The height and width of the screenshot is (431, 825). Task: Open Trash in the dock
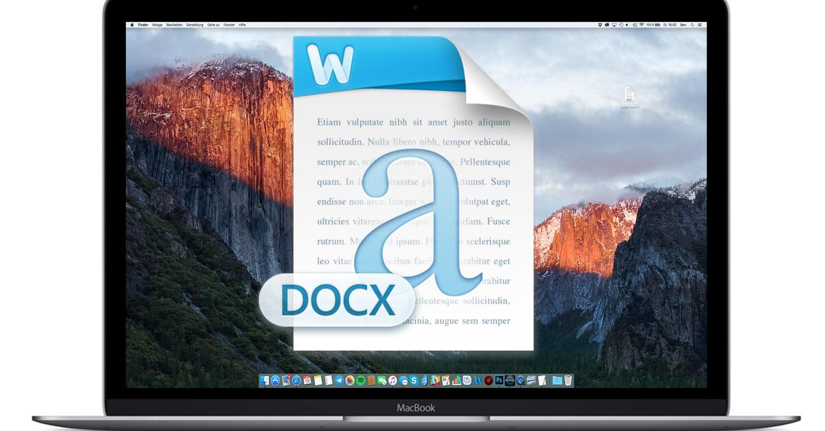[x=568, y=380]
